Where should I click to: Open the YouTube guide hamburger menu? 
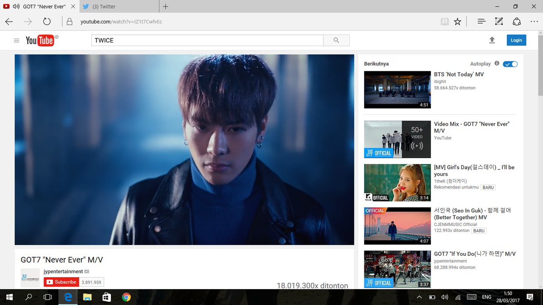click(x=16, y=41)
